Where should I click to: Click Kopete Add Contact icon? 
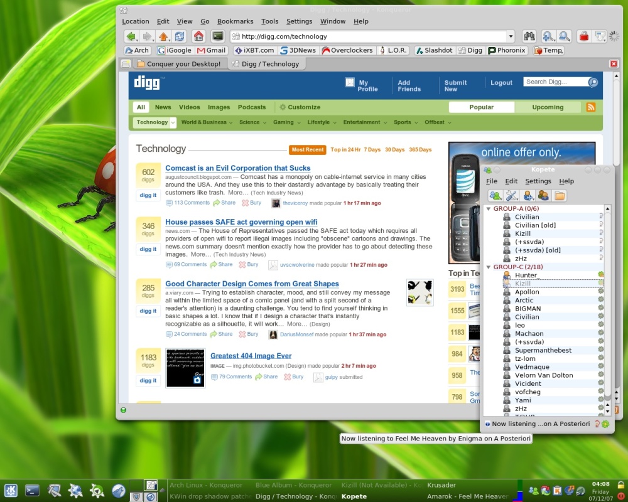(528, 196)
